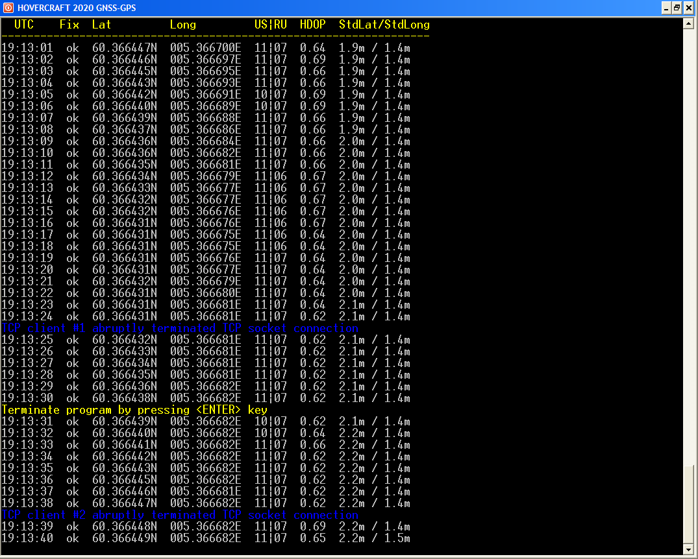Select the Long column header
The image size is (698, 559).
(x=182, y=25)
